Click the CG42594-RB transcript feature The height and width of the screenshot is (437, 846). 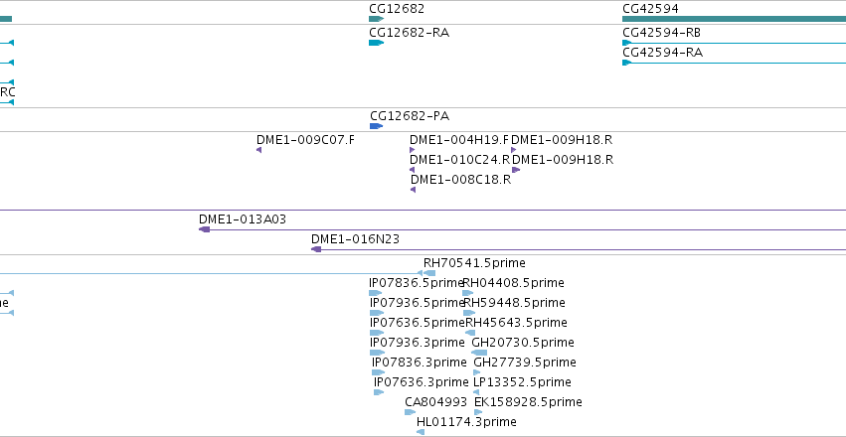(x=734, y=43)
